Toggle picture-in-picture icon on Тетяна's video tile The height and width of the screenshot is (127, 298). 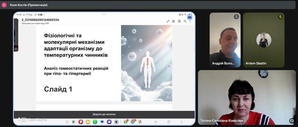(292, 120)
